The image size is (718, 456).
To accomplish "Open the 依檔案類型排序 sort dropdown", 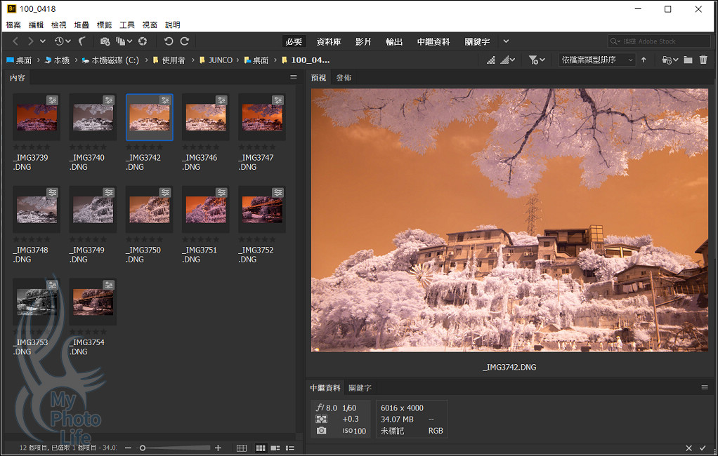I will [x=596, y=60].
